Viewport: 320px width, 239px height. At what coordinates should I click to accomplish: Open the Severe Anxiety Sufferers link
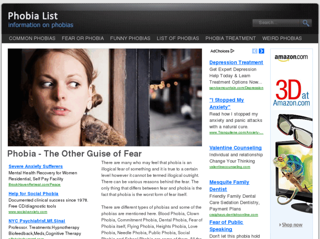coord(36,166)
